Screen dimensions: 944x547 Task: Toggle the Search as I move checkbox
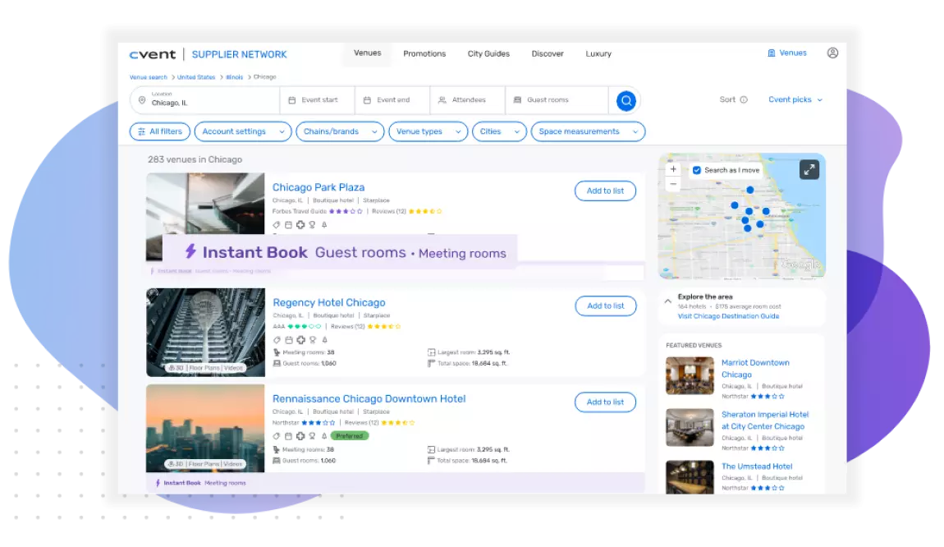tap(697, 171)
